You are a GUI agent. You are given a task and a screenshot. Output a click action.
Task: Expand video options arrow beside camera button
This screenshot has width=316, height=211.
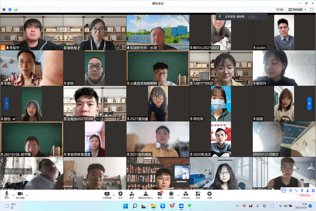(x=27, y=195)
